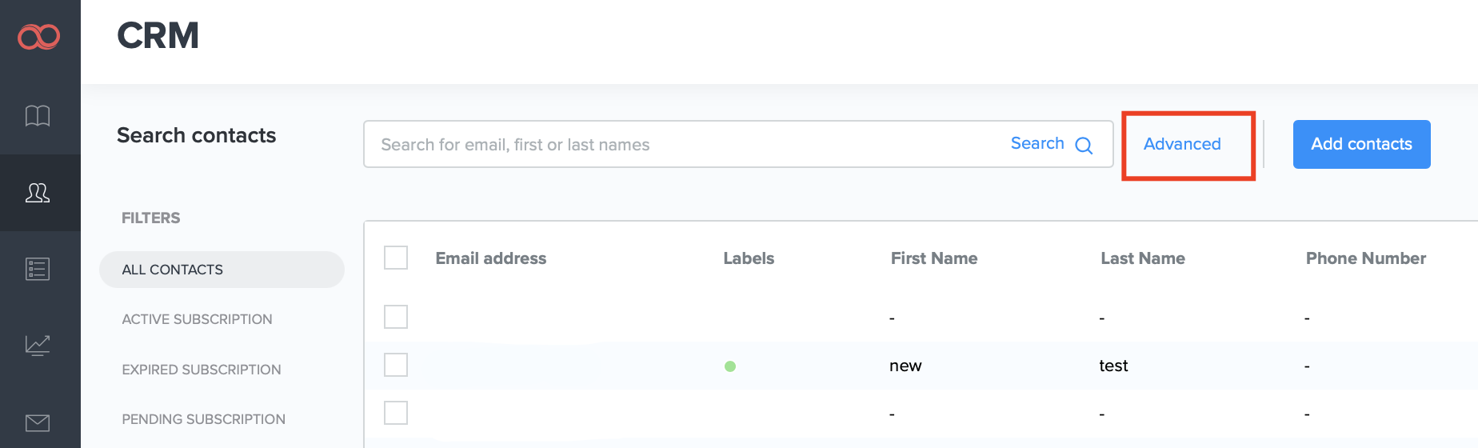Open the envelope mail icon in sidebar
The image size is (1478, 448).
coord(38,422)
